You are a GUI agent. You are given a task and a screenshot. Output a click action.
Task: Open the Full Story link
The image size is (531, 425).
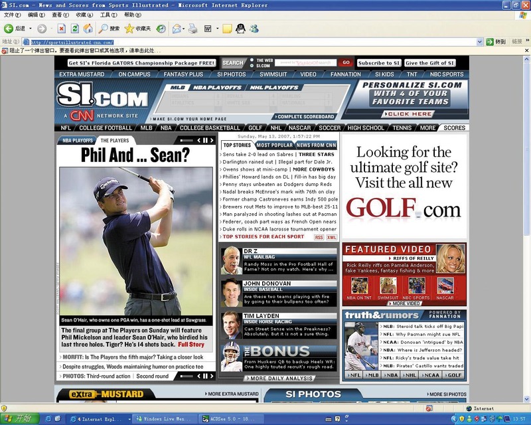pos(191,345)
